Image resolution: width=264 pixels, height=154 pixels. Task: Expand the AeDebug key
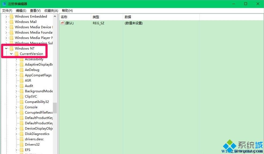point(16,70)
